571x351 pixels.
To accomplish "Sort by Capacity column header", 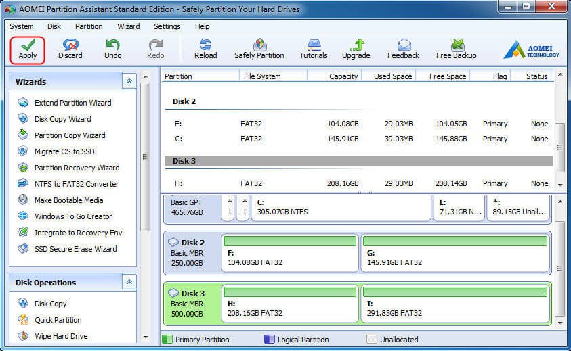I will tap(335, 76).
